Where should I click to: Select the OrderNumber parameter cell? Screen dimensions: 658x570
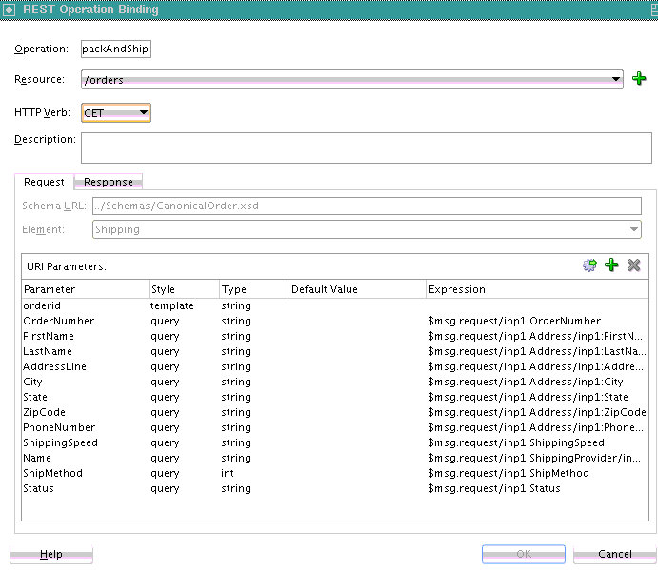coord(86,321)
